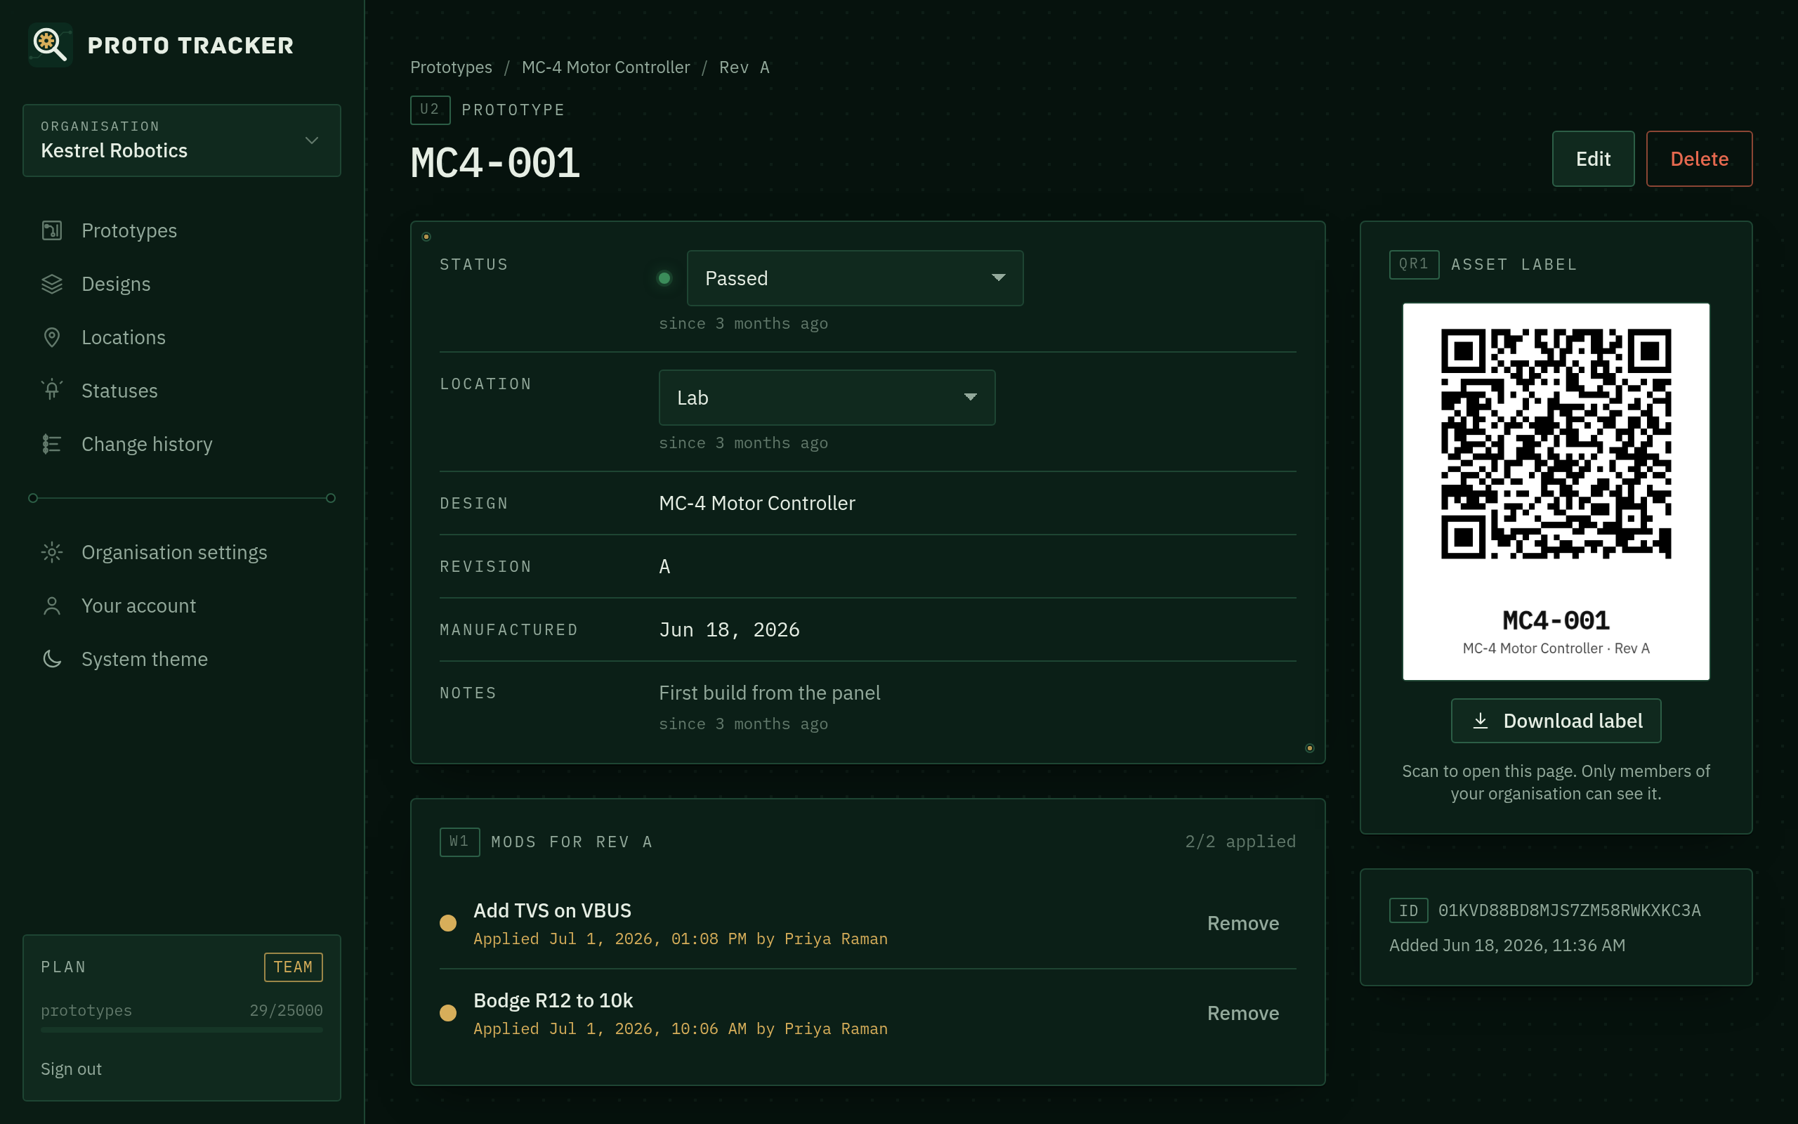Click the Proto Tracker magnifier logo icon
The image size is (1798, 1124).
(51, 44)
